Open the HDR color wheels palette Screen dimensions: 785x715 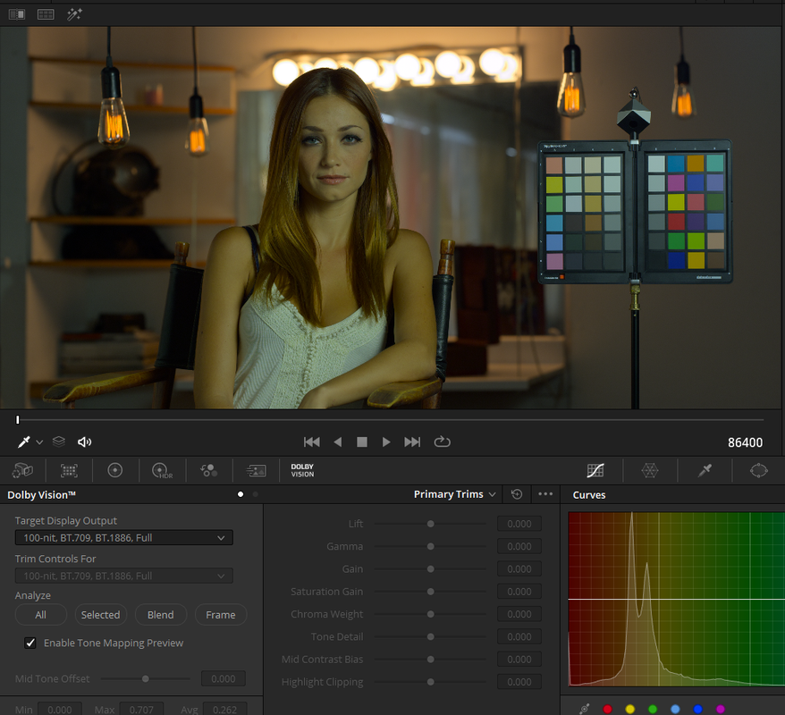pos(162,471)
